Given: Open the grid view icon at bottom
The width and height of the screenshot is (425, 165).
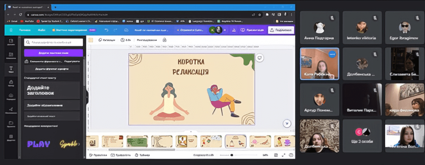Looking at the screenshot, I should click(x=276, y=155).
